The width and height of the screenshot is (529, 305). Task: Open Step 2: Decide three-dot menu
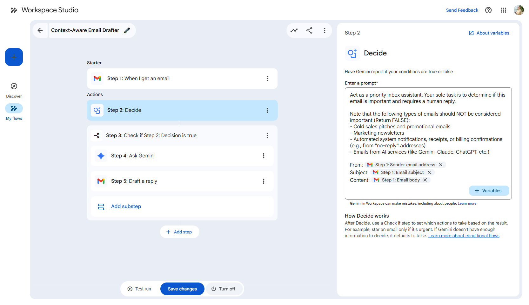coord(267,110)
